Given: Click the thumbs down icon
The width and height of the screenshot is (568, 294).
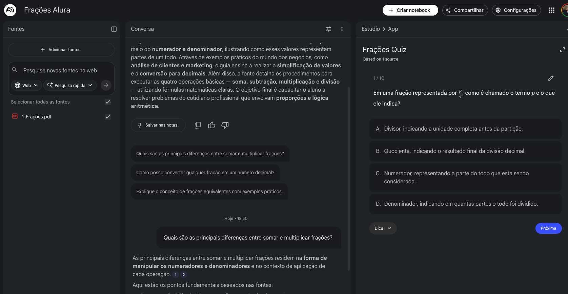Looking at the screenshot, I should 225,125.
